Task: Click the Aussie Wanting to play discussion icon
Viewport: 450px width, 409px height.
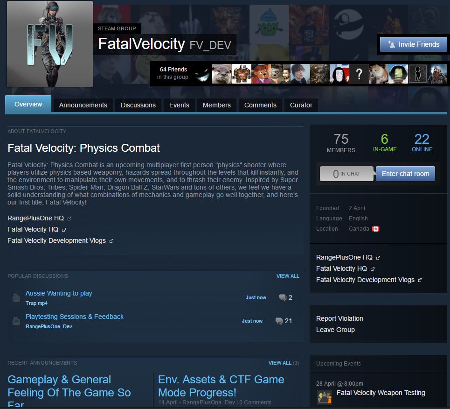Action: click(16, 297)
